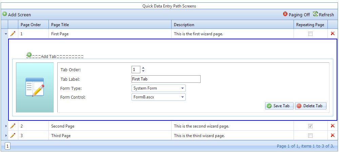Click the green Add Tab plus icon
The height and width of the screenshot is (152, 339).
(x=29, y=55)
